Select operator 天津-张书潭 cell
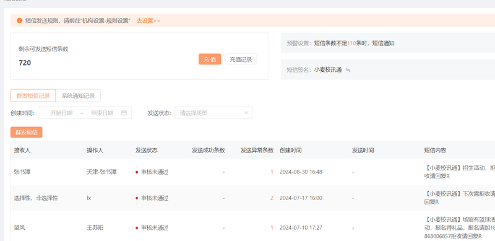This screenshot has width=495, height=241. [x=101, y=172]
